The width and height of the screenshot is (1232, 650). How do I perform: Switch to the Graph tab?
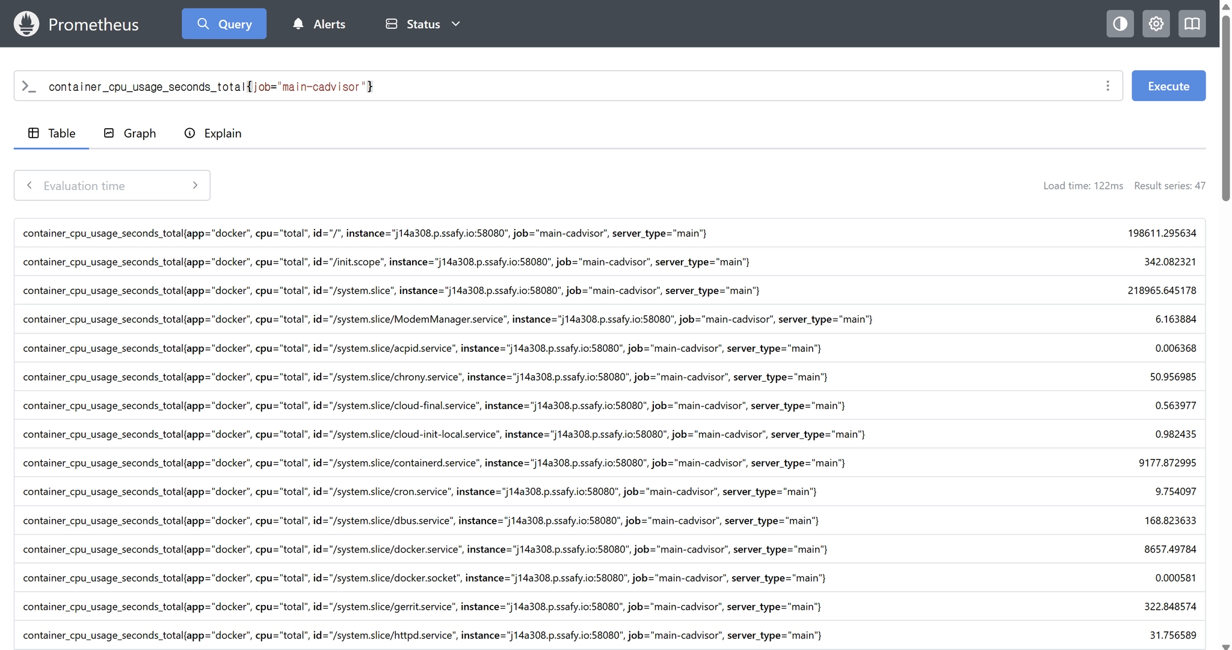coord(130,133)
